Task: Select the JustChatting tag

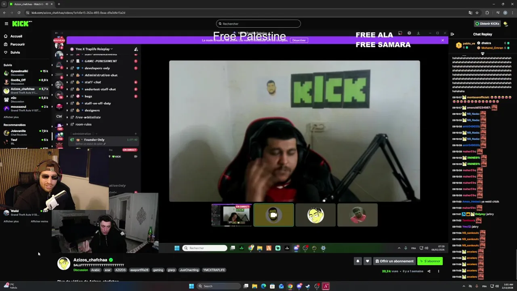Action: 189,270
